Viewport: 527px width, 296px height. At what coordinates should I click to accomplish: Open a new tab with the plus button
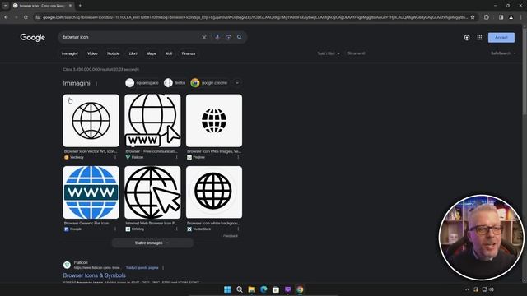pyautogui.click(x=80, y=6)
